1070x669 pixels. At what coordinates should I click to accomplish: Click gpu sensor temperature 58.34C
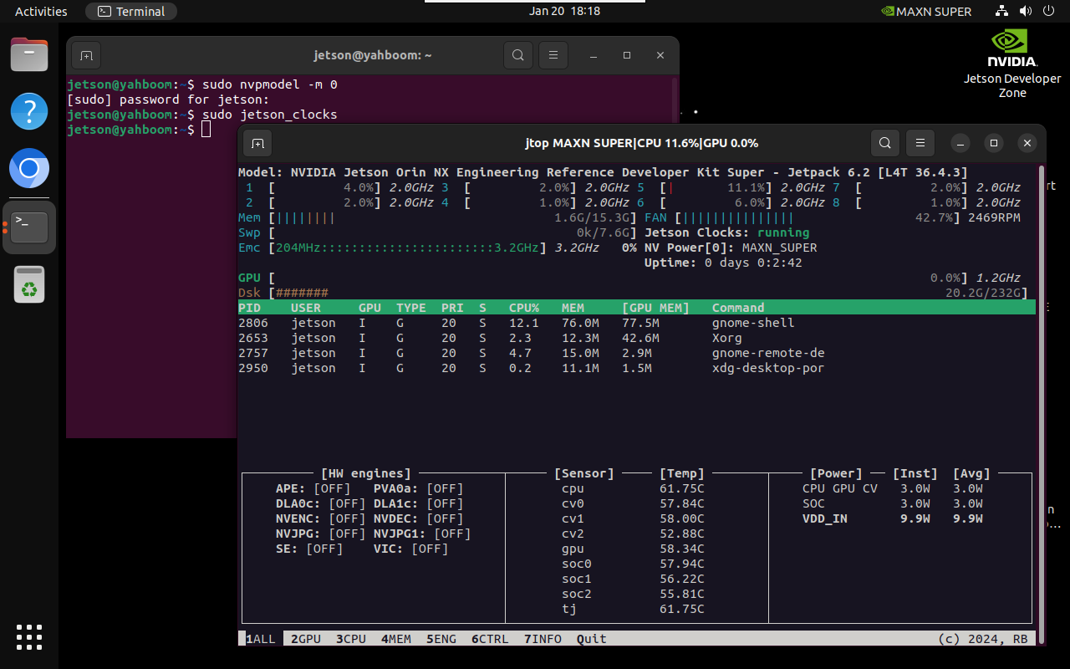(x=681, y=549)
